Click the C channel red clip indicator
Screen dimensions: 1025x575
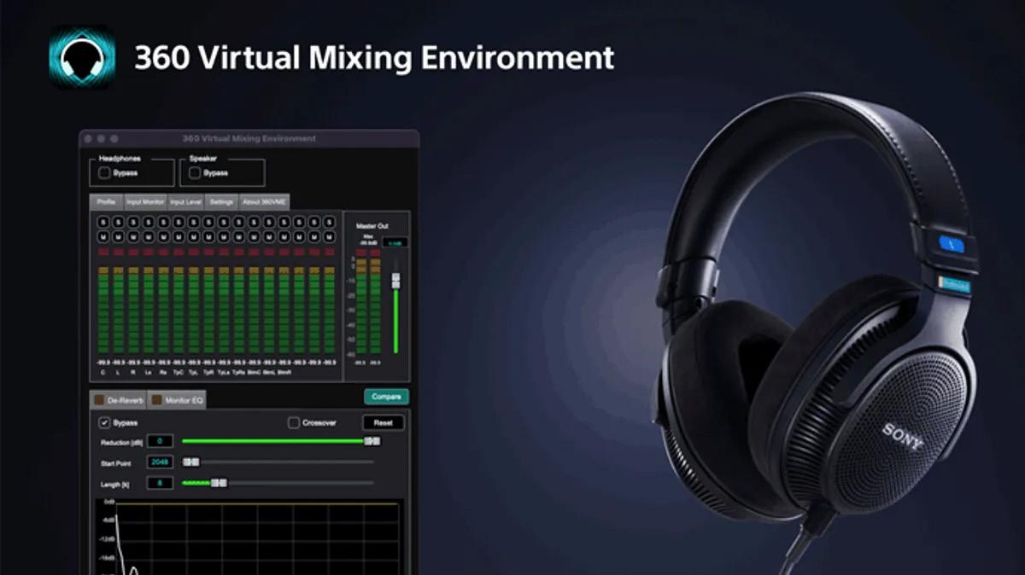103,253
